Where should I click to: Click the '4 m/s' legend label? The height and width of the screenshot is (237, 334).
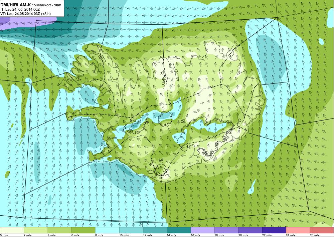tap(52, 235)
